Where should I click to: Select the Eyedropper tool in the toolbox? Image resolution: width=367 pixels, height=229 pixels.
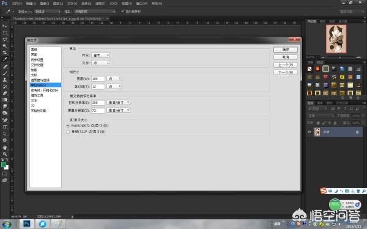click(x=5, y=59)
